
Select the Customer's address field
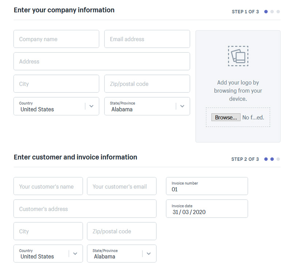coord(85,209)
